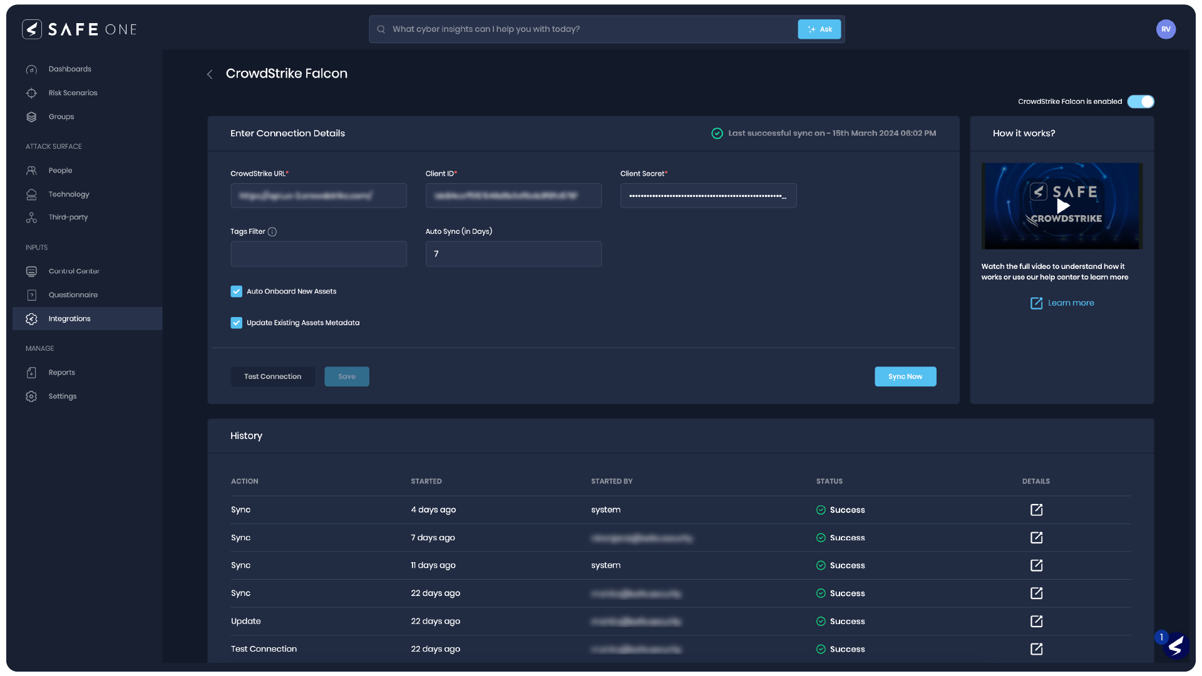Image resolution: width=1202 pixels, height=676 pixels.
Task: Select the Dashboards icon in sidebar
Action: click(x=32, y=69)
